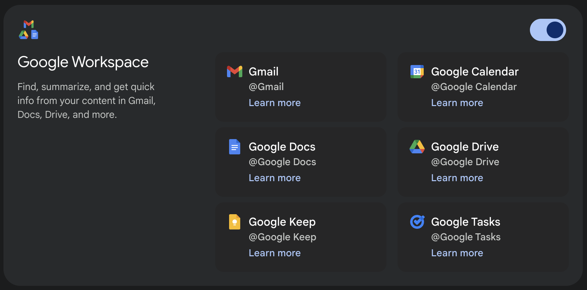Image resolution: width=587 pixels, height=290 pixels.
Task: Open Learn more link under Google Tasks
Action: click(x=457, y=253)
